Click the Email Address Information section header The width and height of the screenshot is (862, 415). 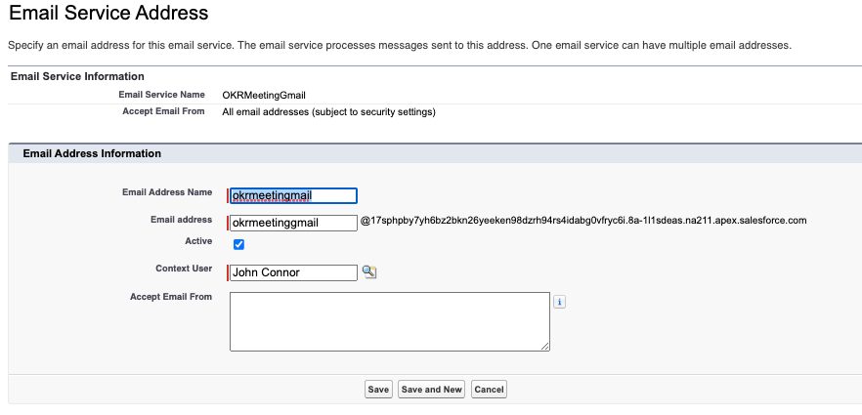92,153
